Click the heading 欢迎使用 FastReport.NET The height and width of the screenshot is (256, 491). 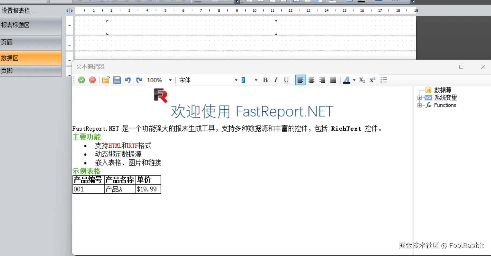pos(252,111)
